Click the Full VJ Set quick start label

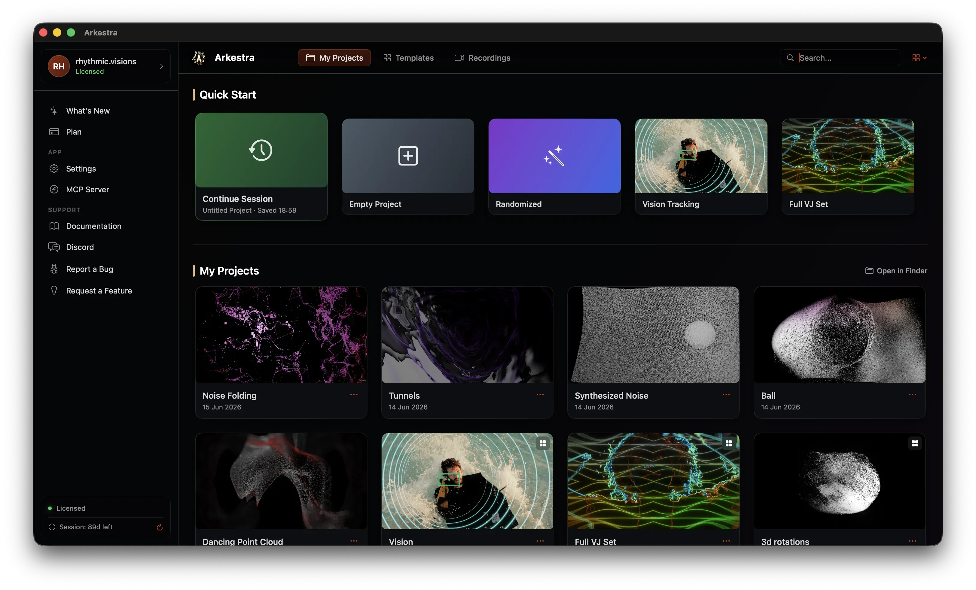coord(808,204)
